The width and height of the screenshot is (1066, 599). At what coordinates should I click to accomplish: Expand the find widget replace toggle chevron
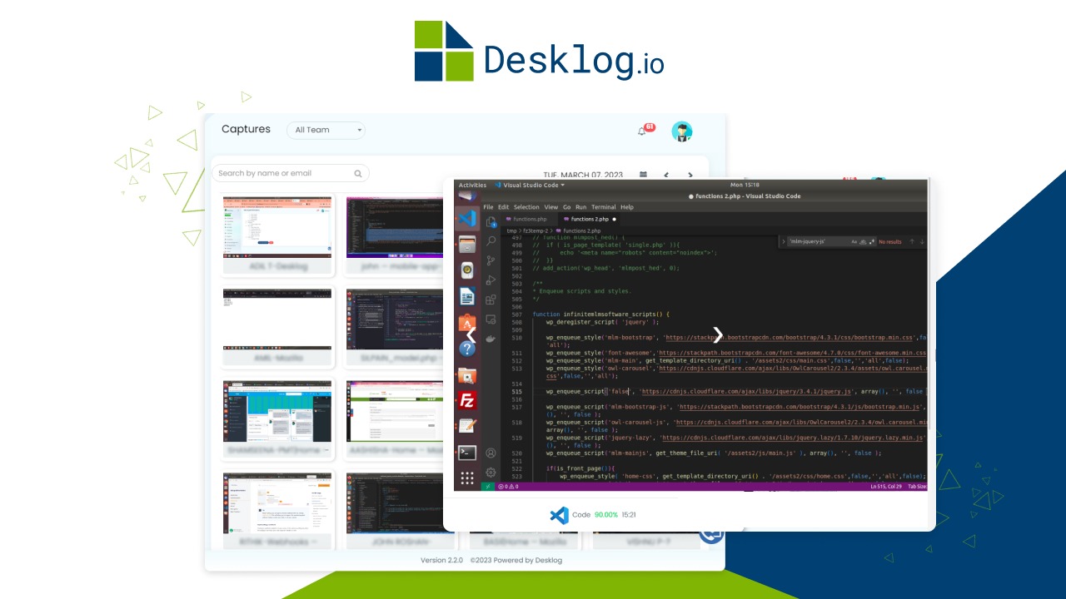pyautogui.click(x=784, y=241)
